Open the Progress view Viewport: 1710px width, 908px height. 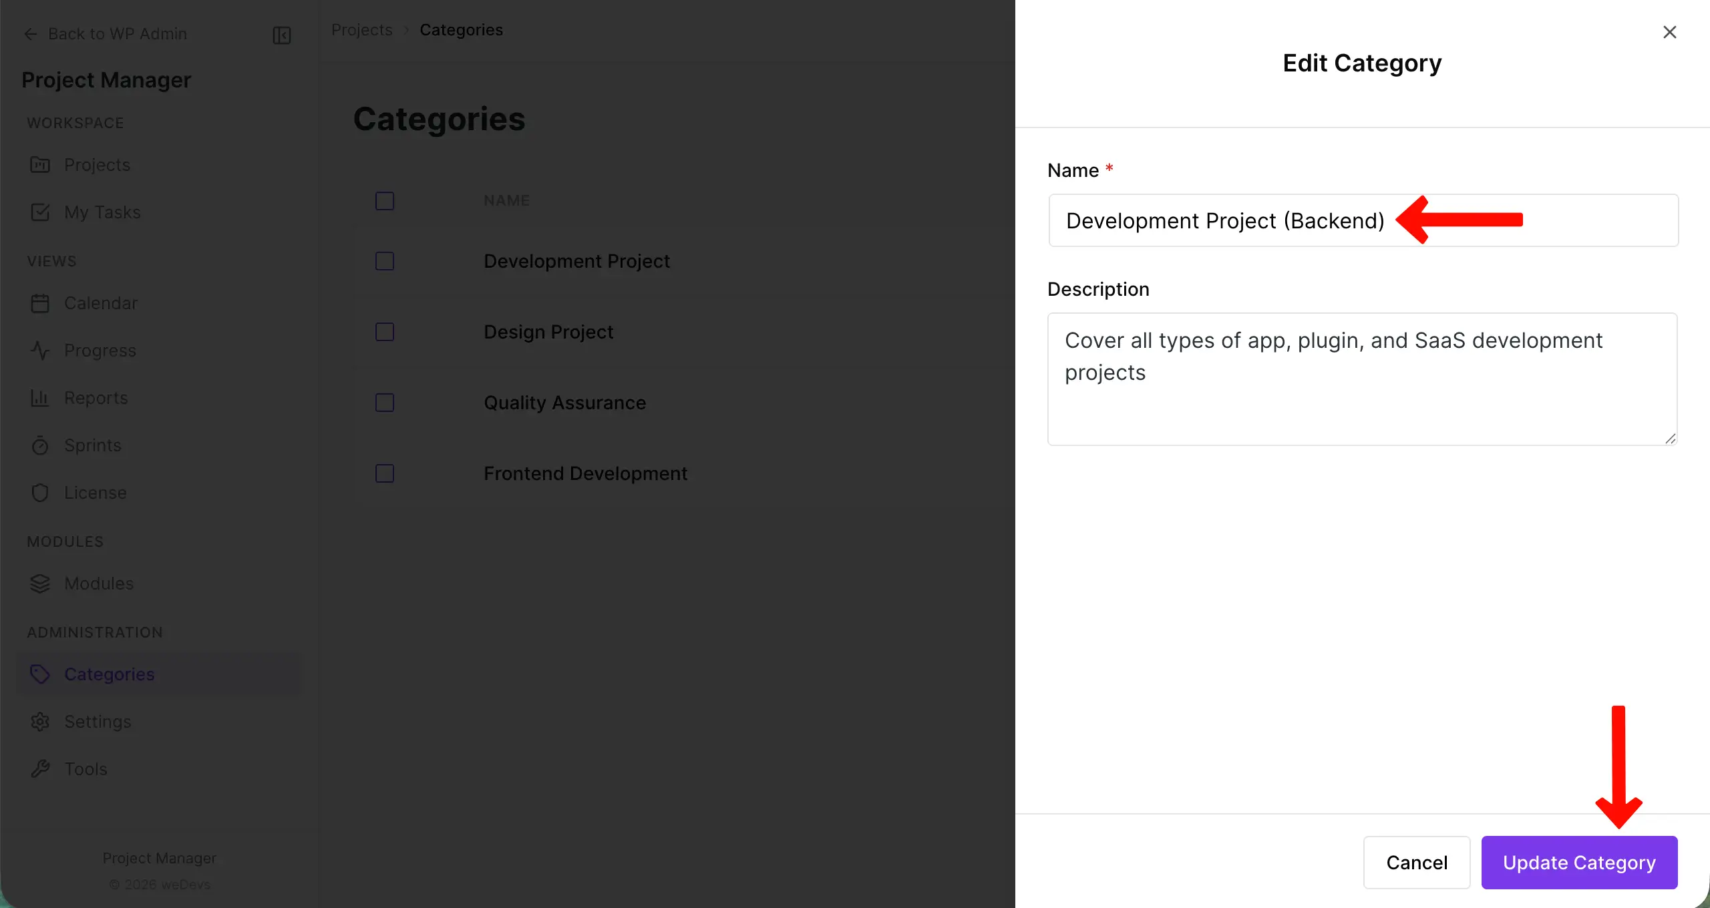coord(100,351)
